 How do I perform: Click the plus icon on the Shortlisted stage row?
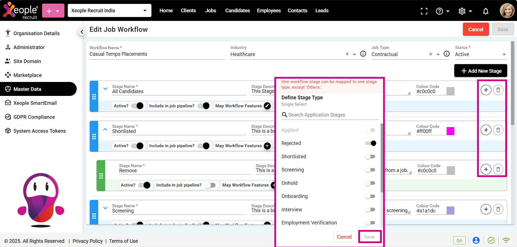[x=486, y=130]
